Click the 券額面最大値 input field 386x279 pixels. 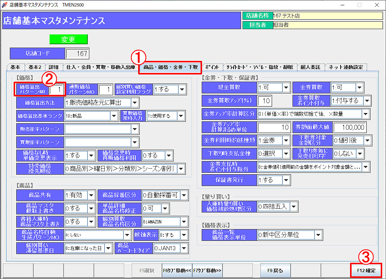[x=349, y=127]
